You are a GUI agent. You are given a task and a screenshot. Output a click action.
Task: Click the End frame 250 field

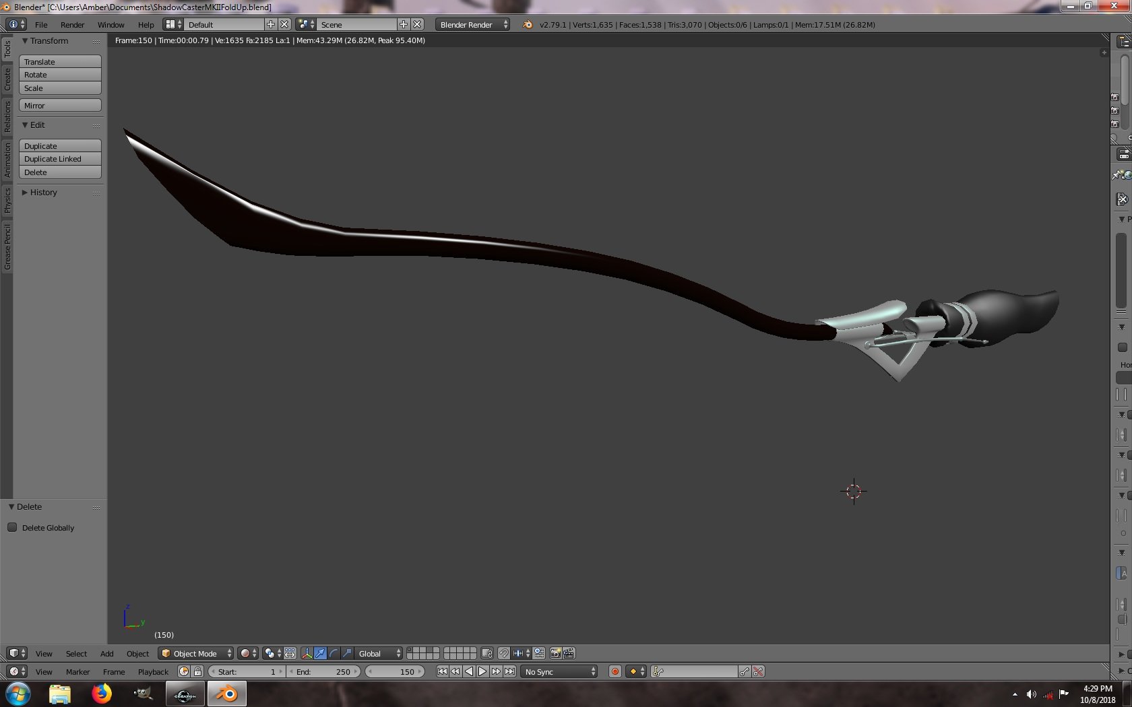(324, 671)
